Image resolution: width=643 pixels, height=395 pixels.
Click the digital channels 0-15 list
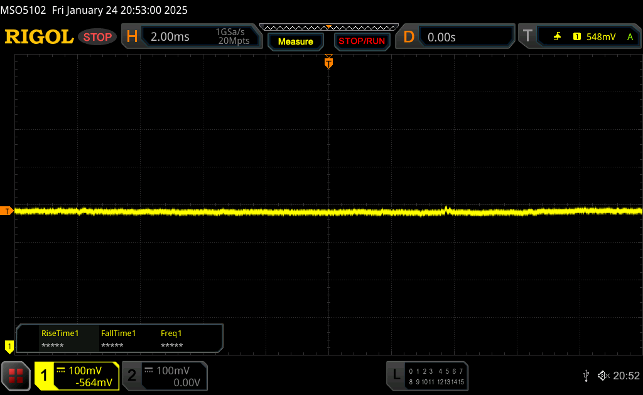436,377
